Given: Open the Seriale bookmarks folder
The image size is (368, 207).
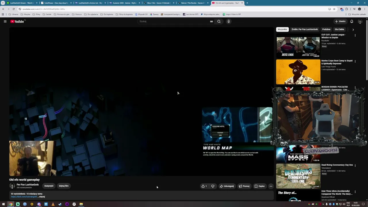Looking at the screenshot, I should 47,14.
